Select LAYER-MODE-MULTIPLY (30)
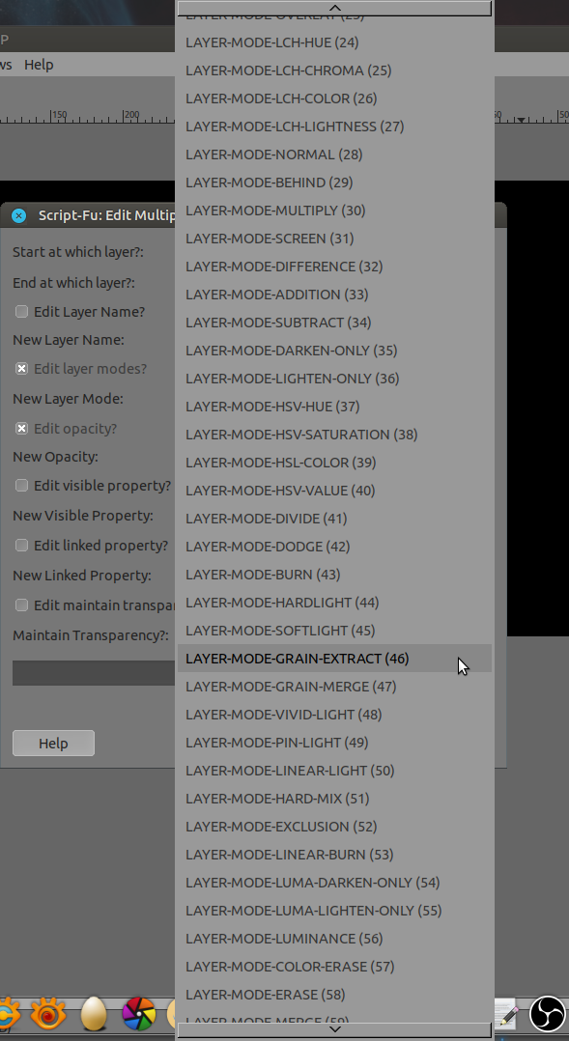 tap(334, 211)
